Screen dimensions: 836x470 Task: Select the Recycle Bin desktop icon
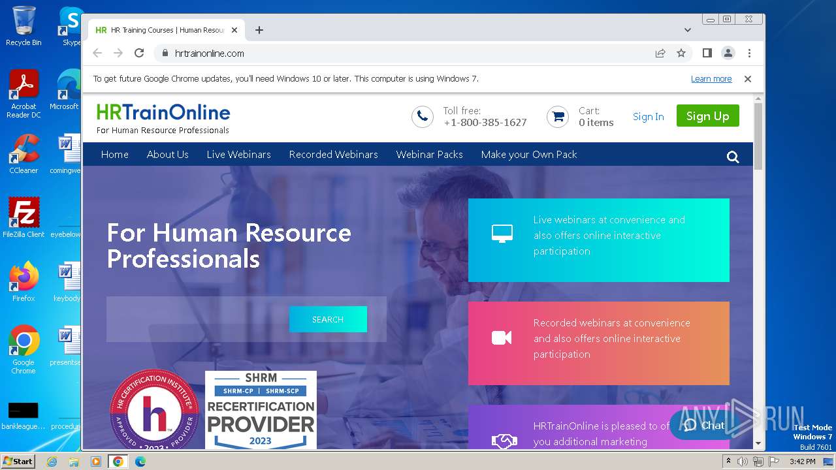[24, 26]
